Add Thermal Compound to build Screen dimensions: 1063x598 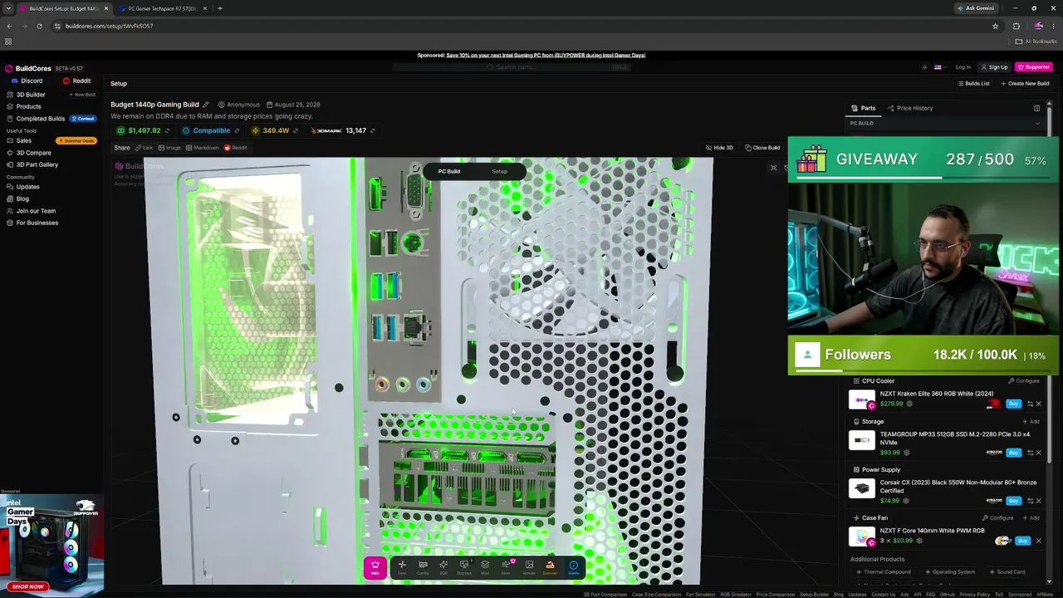click(x=884, y=572)
